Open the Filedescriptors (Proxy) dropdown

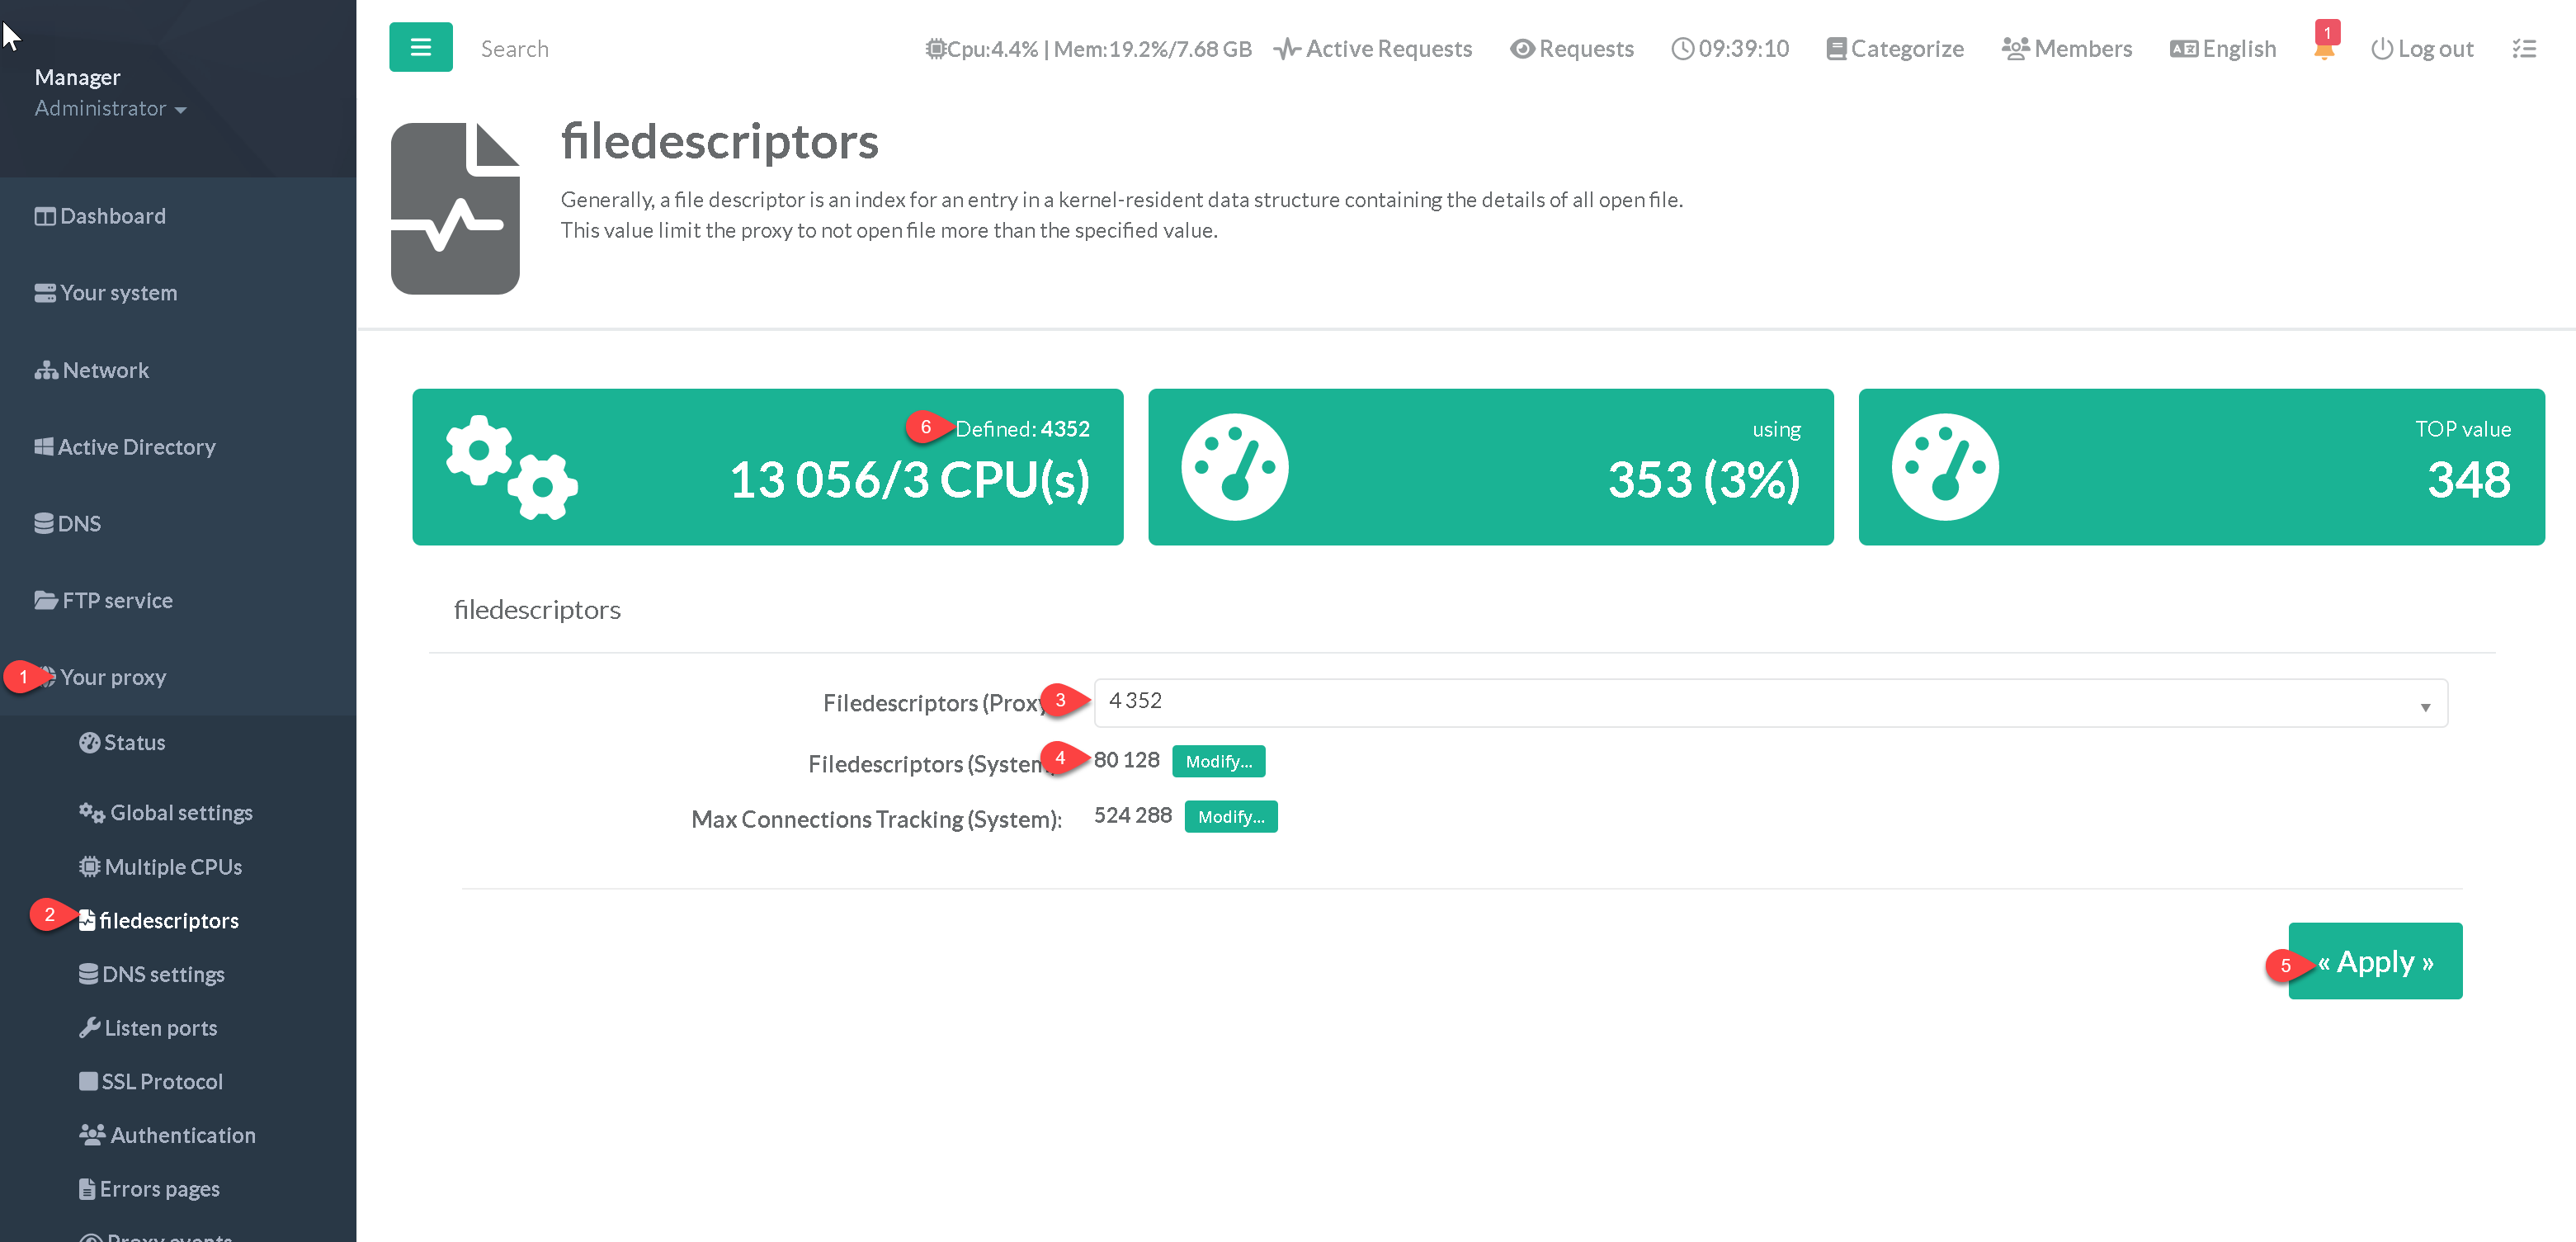(1769, 703)
